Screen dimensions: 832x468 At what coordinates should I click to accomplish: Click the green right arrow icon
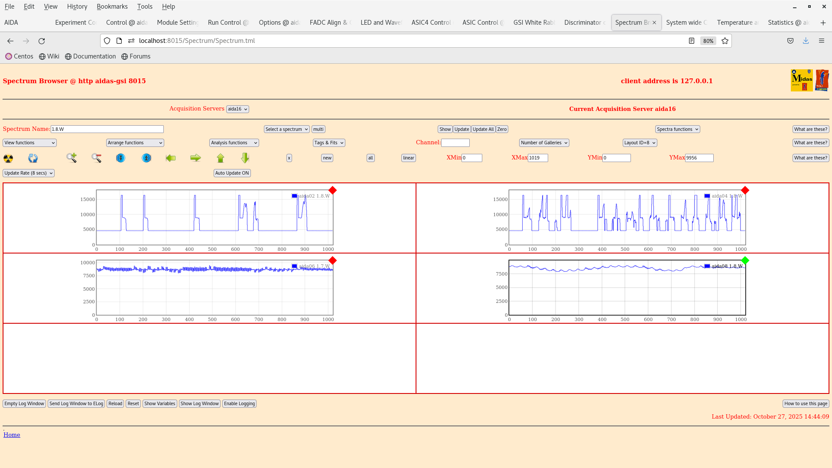(x=195, y=158)
